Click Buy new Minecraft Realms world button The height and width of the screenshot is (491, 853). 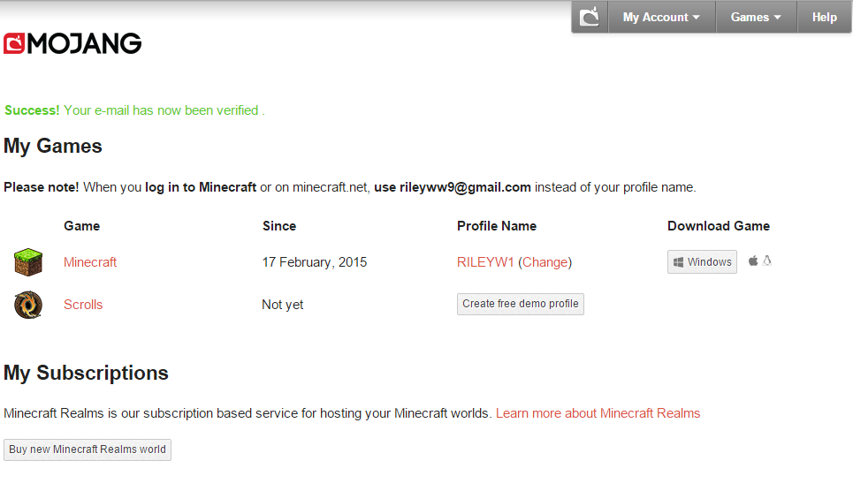[x=88, y=449]
